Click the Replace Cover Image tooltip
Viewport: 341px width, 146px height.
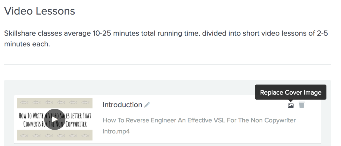click(291, 92)
